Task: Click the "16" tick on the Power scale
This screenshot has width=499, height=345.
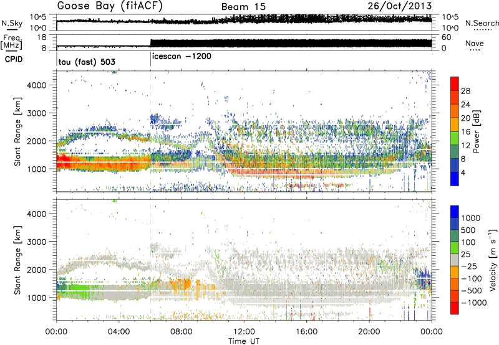Action: coord(465,132)
